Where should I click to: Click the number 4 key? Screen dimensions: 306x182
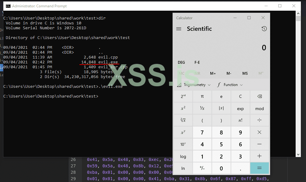coord(202,144)
